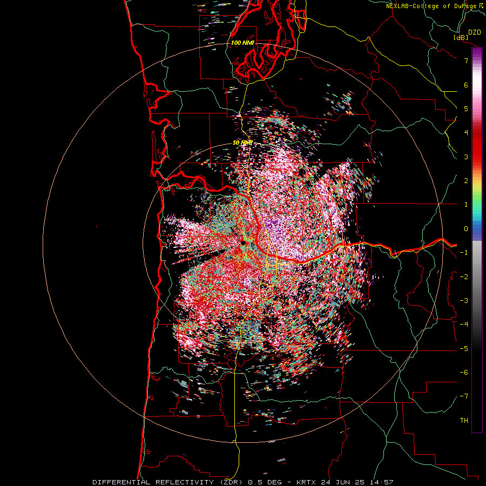Click the -3 tick label on the color scale

pos(464,301)
